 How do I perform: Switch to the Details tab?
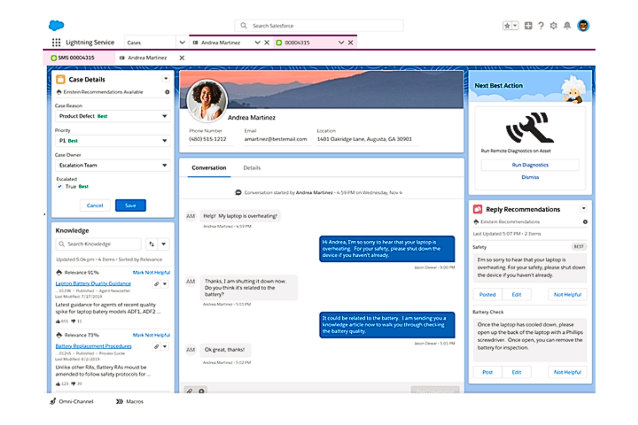(252, 168)
